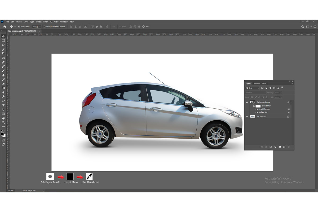
Task: Click the foreground color swatch
Action: [x=2, y=134]
